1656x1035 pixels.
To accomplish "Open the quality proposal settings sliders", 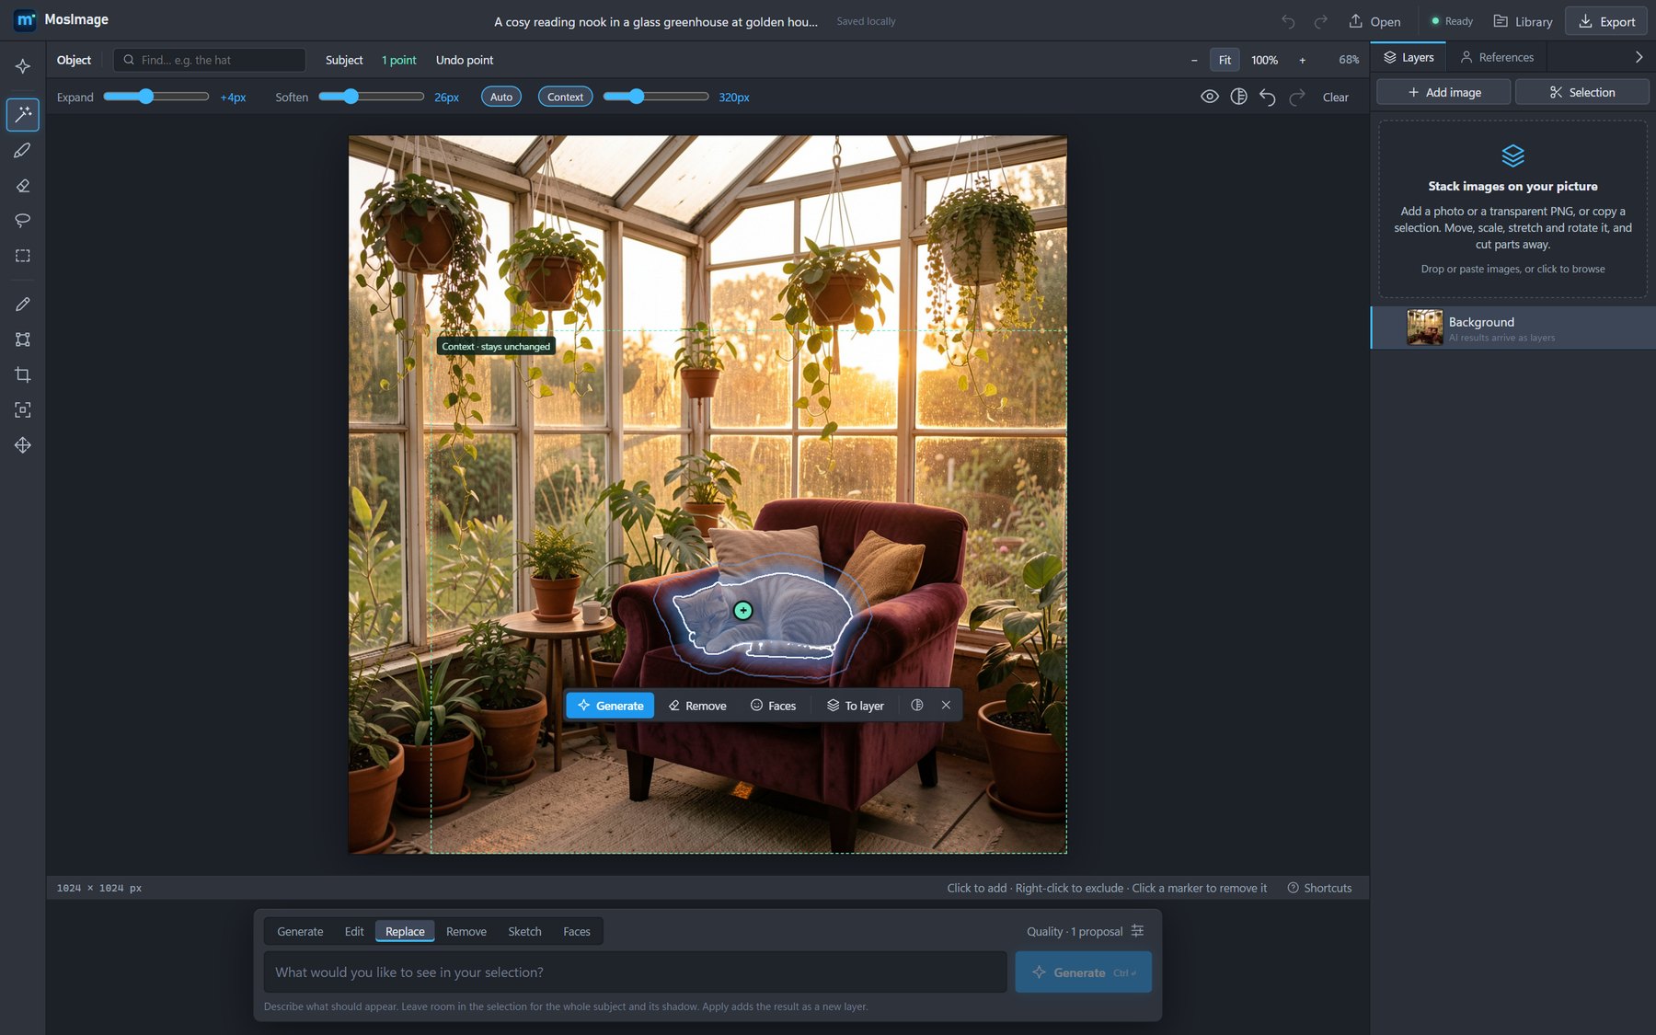I will [x=1137, y=931].
